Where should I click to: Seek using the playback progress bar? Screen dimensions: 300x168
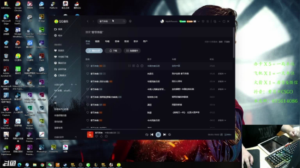coord(158,129)
